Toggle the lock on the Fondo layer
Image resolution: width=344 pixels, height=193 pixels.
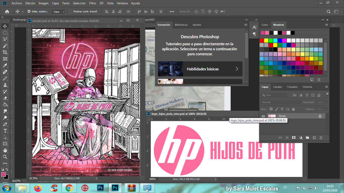pyautogui.click(x=320, y=116)
